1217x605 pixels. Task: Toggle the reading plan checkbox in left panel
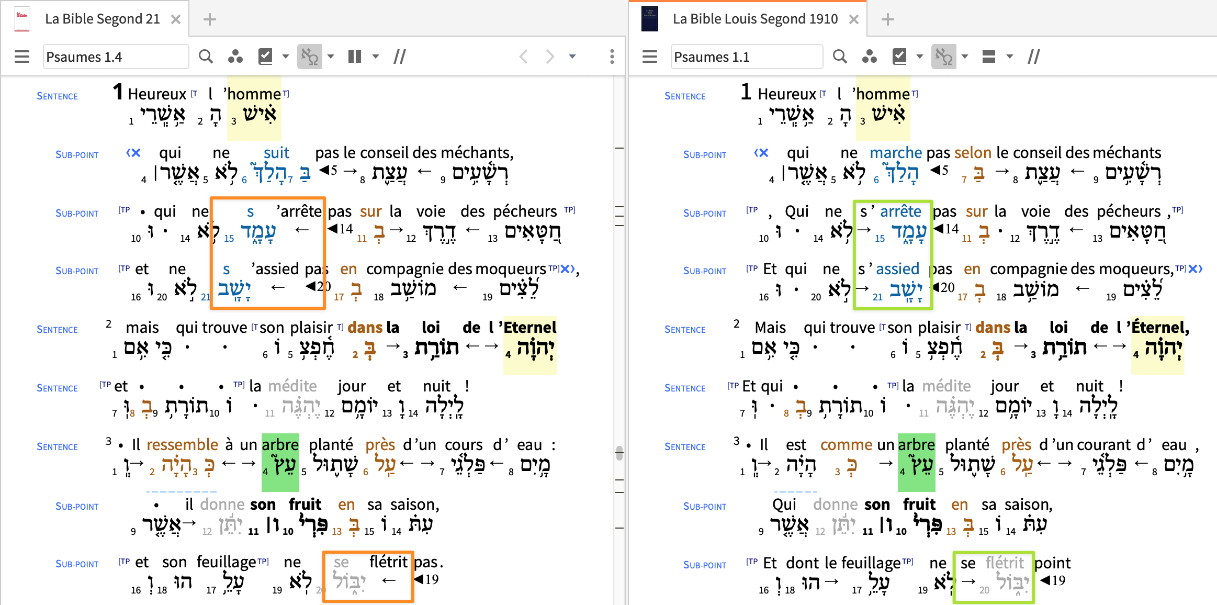tap(266, 57)
